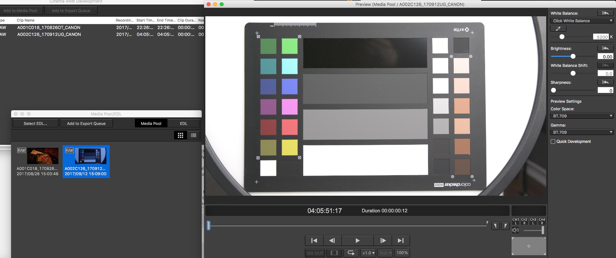616x258 pixels.
Task: Toggle audio channel CH2 R
Action: [524, 221]
